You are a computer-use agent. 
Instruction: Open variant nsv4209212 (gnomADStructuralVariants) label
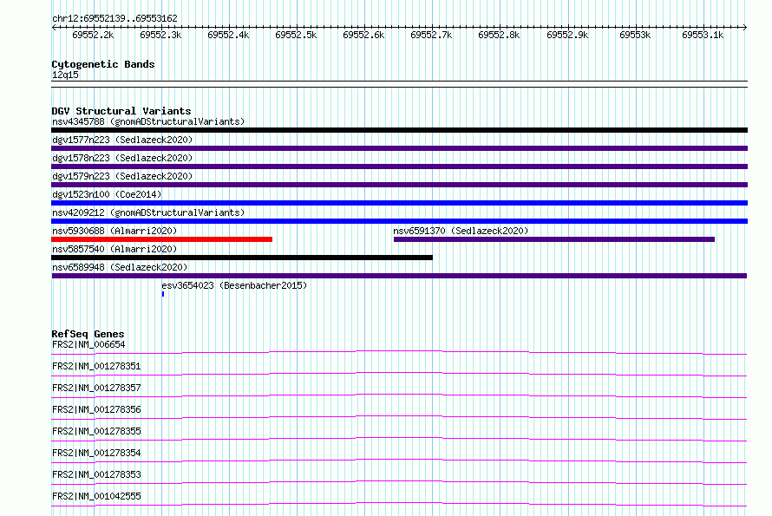coord(148,212)
